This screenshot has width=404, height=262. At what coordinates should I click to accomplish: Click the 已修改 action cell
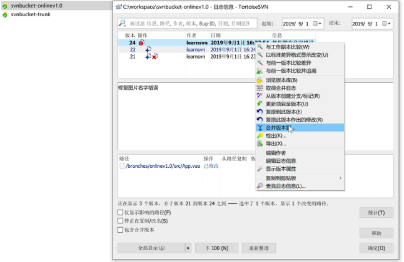coord(211,166)
